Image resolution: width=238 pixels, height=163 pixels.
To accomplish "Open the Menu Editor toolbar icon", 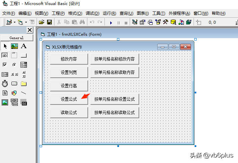I will click(x=32, y=22).
